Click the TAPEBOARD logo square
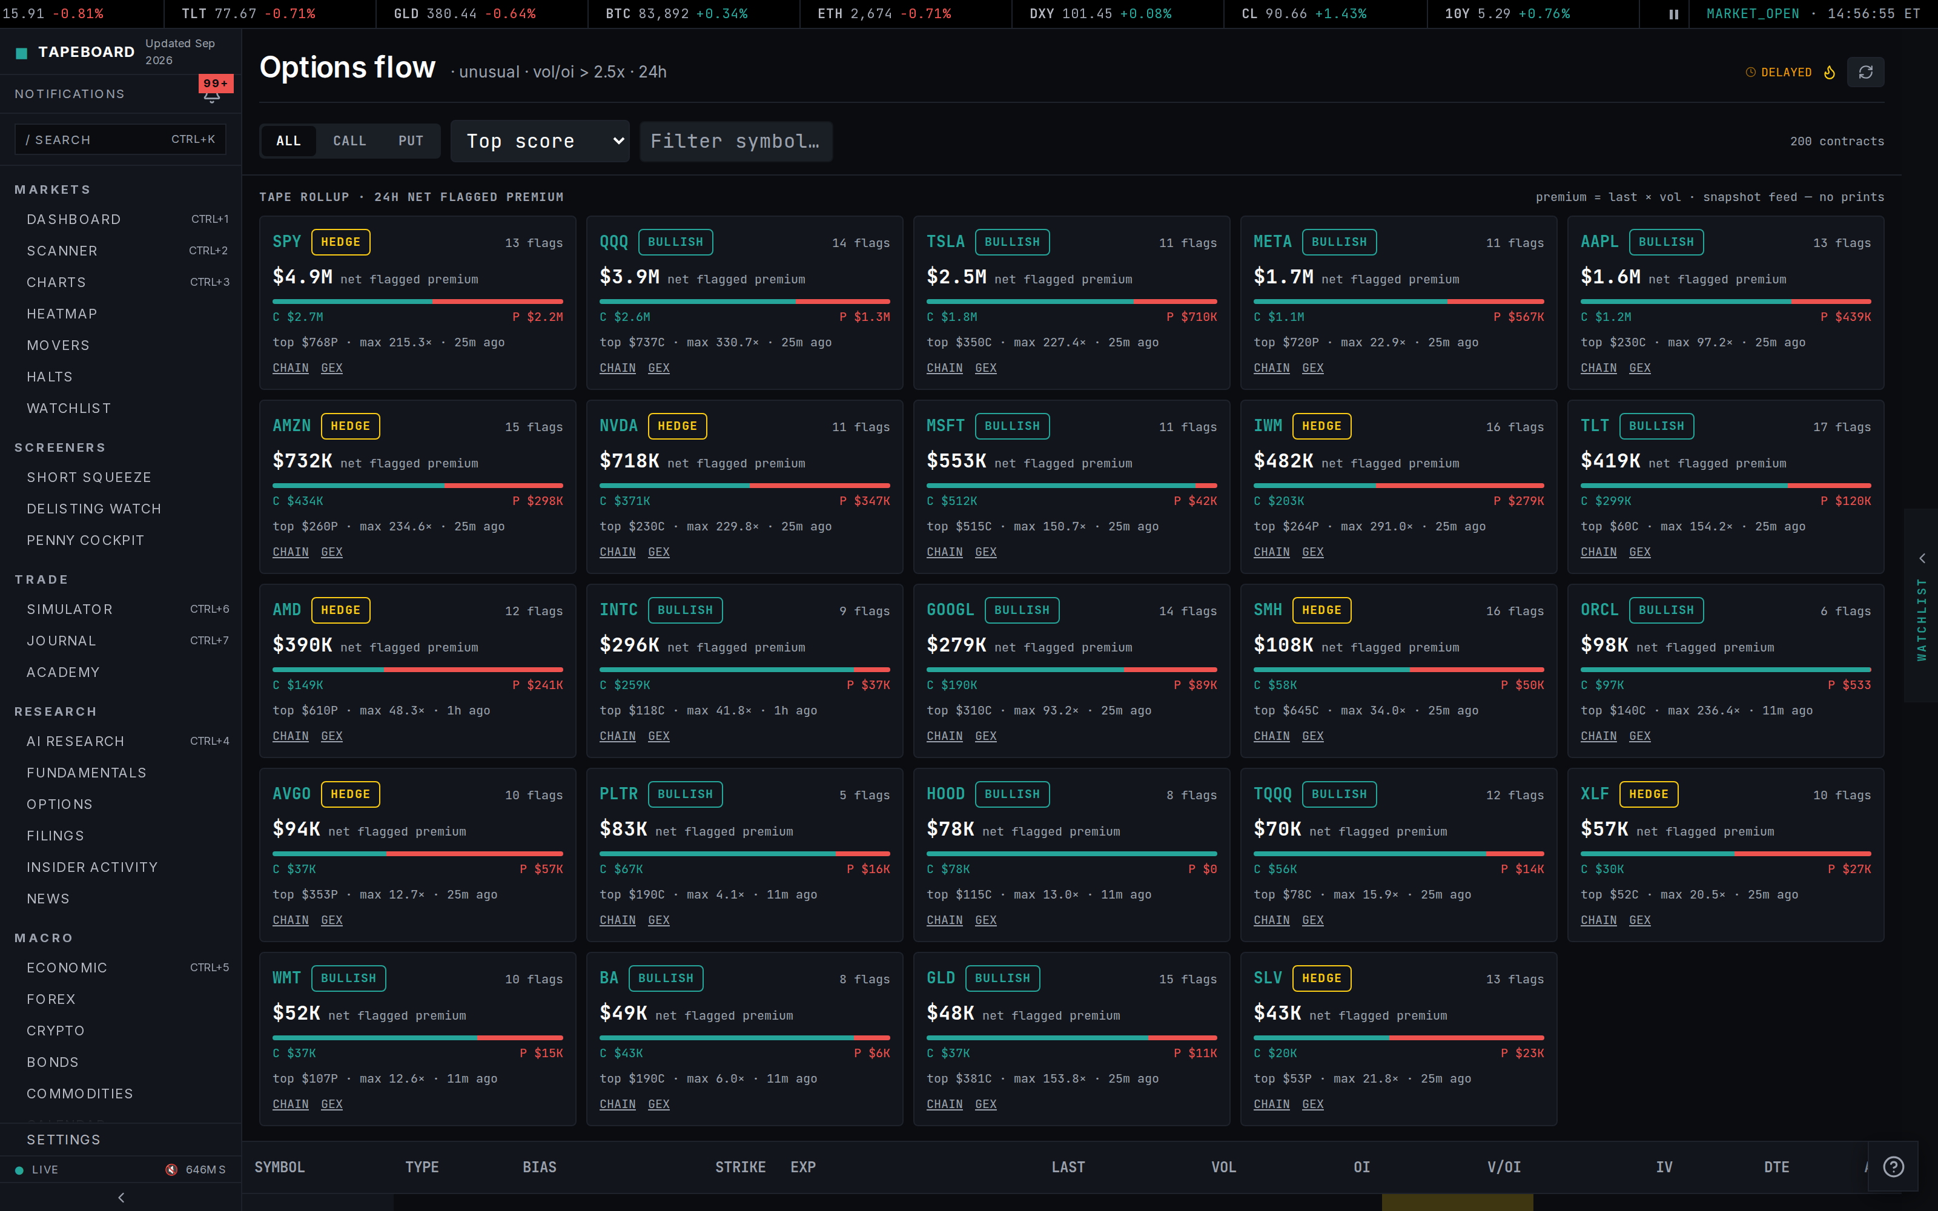This screenshot has height=1211, width=1938. tap(22, 53)
